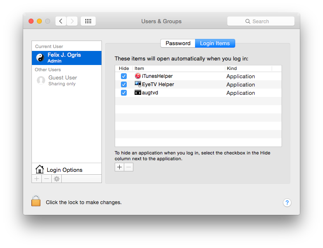Uncheck Hide checkbox for iTunesHelper
The height and width of the screenshot is (248, 323).
(x=123, y=76)
